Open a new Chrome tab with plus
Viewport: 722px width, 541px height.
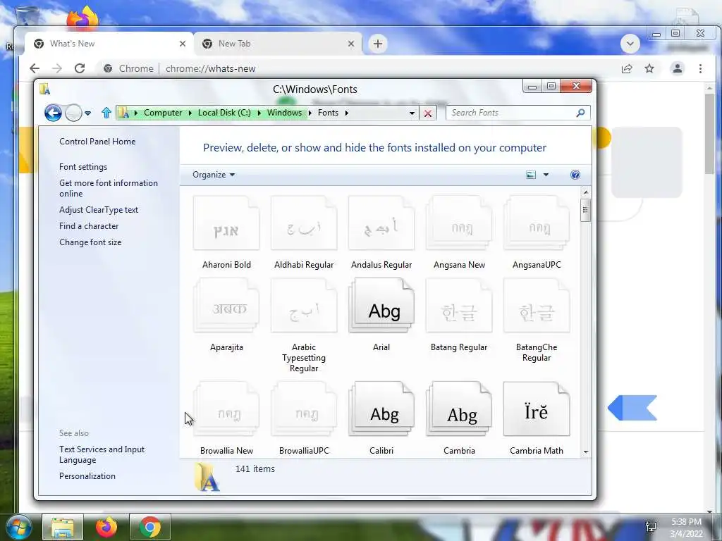(378, 44)
